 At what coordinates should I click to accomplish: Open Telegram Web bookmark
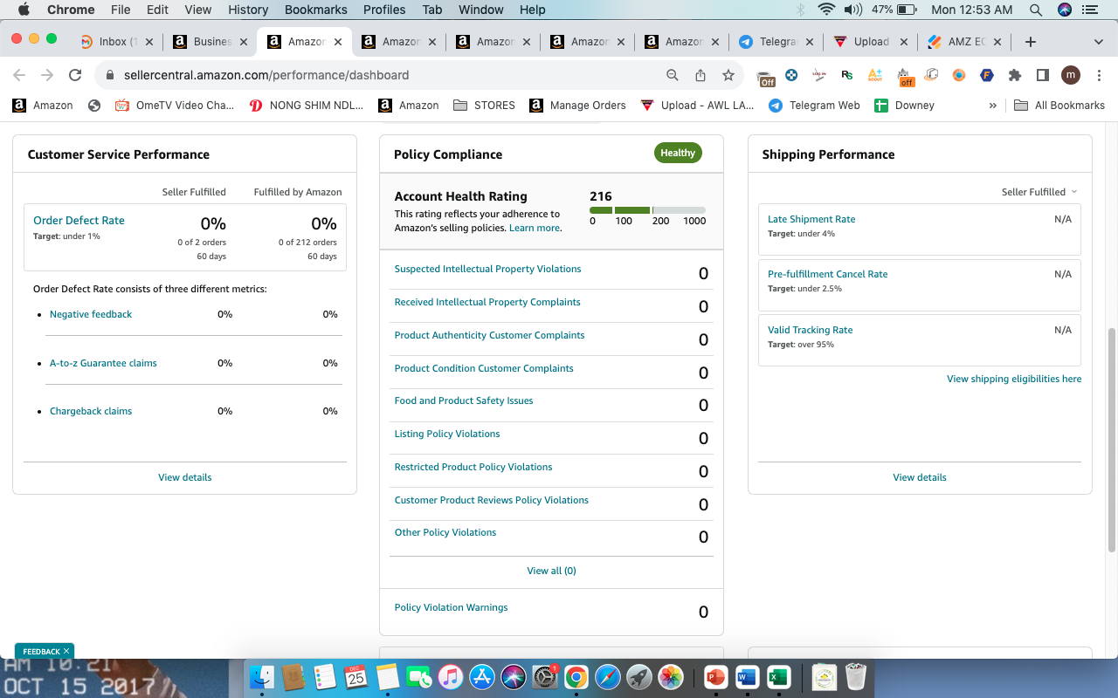coord(814,106)
